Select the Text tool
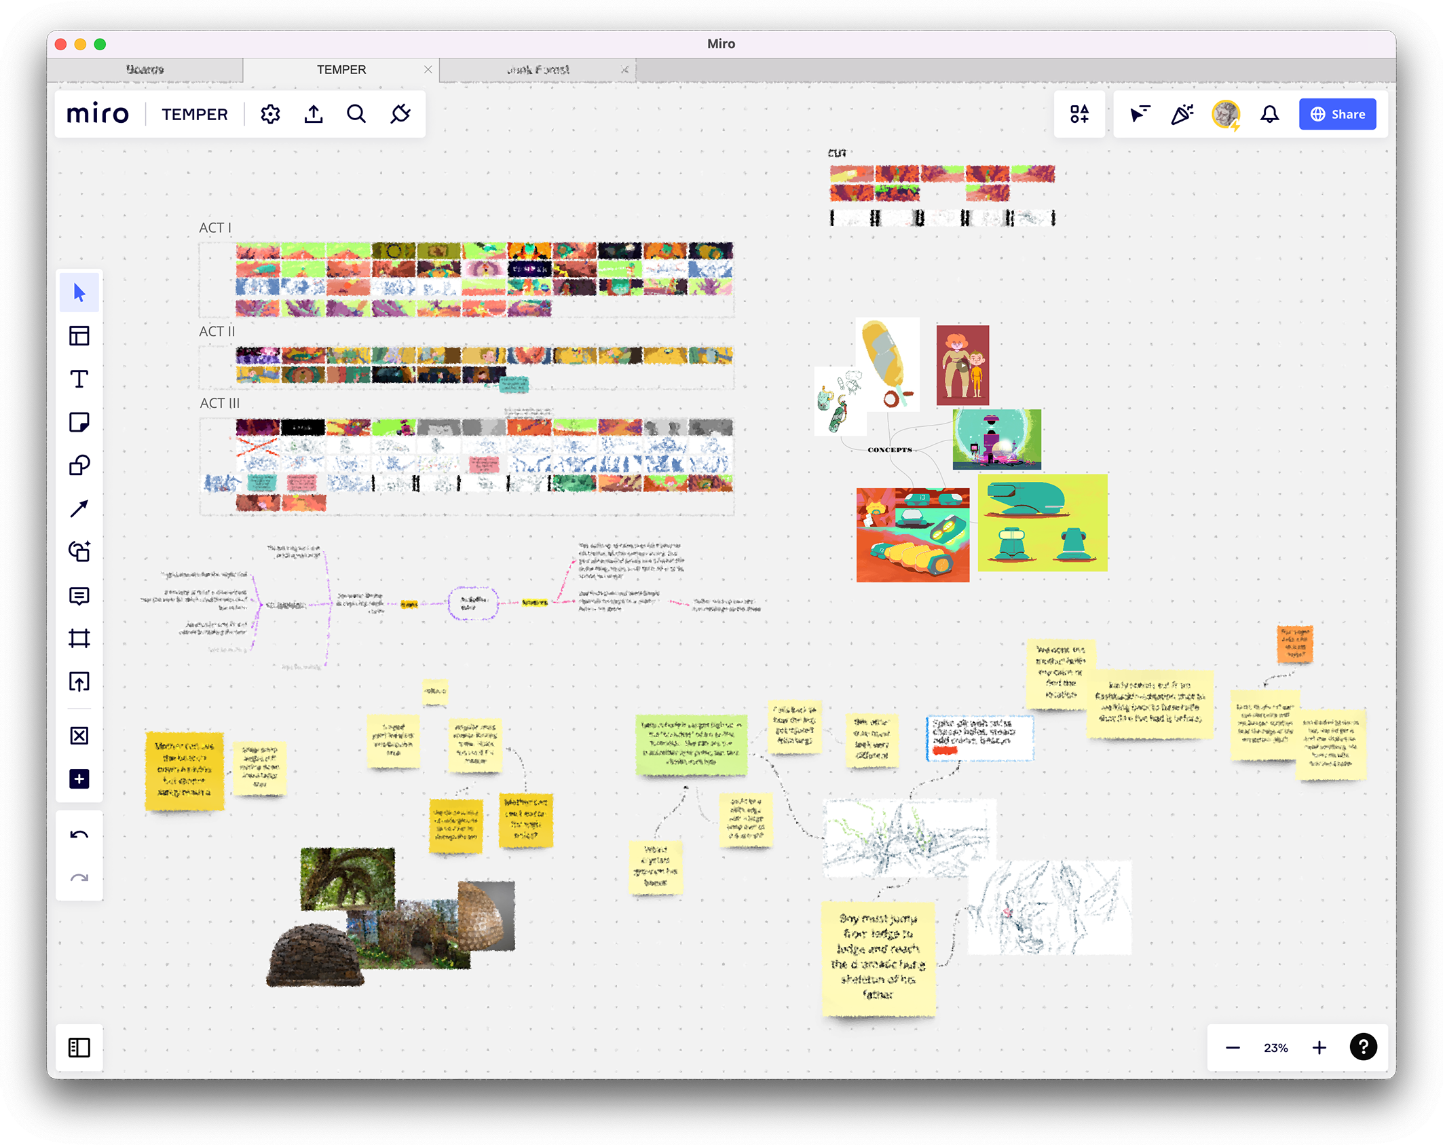Viewport: 1443px width, 1145px height. (x=79, y=379)
